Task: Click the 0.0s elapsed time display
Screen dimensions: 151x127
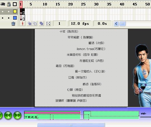Action: coord(102,23)
